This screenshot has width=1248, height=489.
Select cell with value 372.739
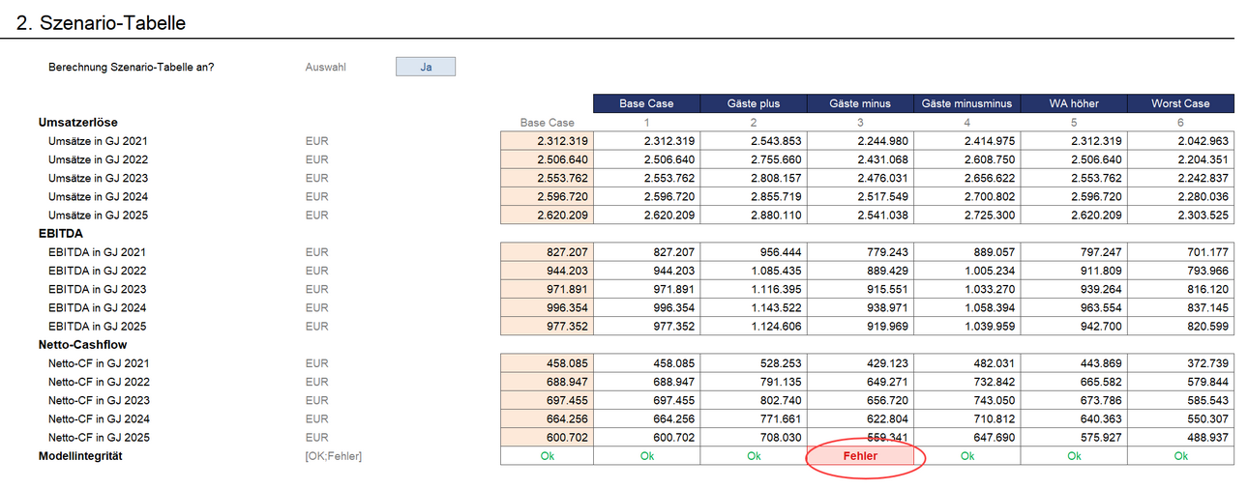1181,363
